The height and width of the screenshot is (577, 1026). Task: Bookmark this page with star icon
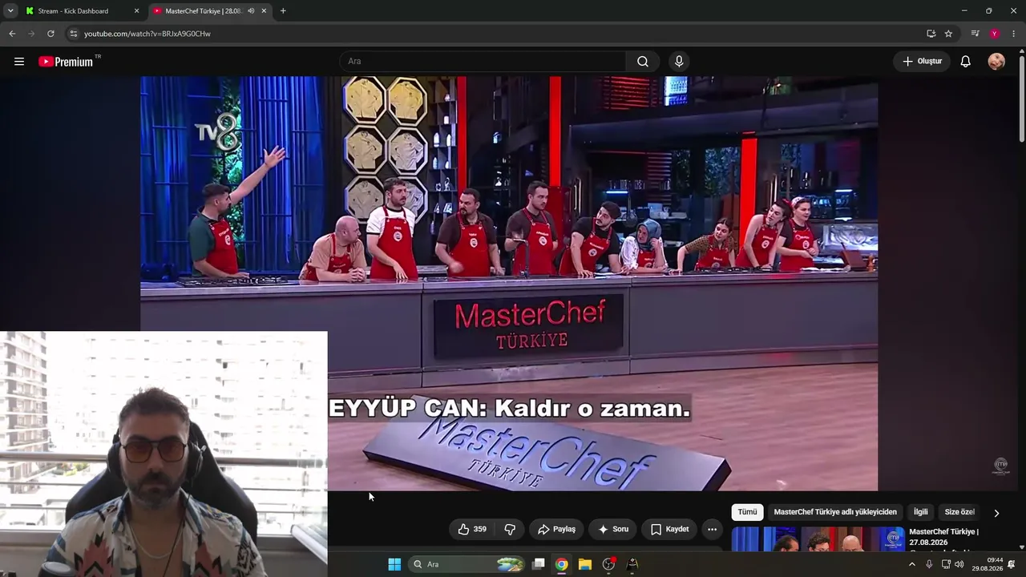[948, 34]
